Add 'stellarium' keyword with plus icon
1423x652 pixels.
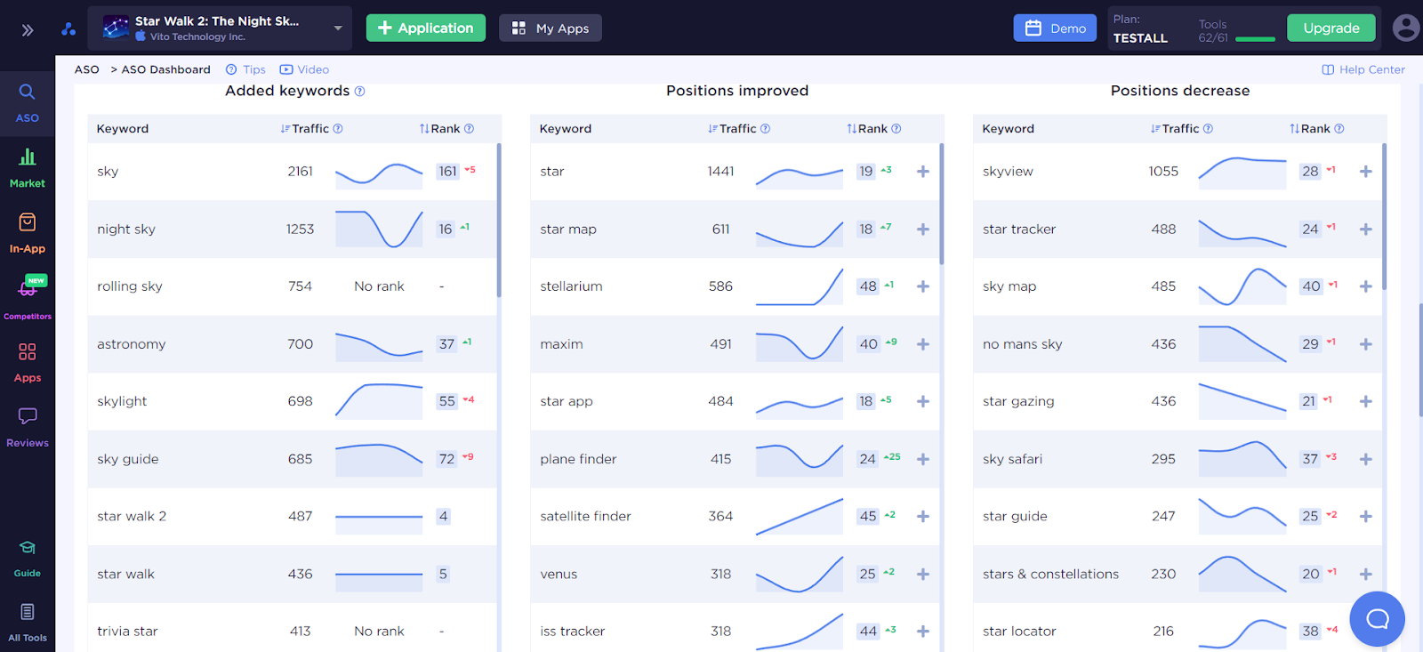pyautogui.click(x=923, y=286)
